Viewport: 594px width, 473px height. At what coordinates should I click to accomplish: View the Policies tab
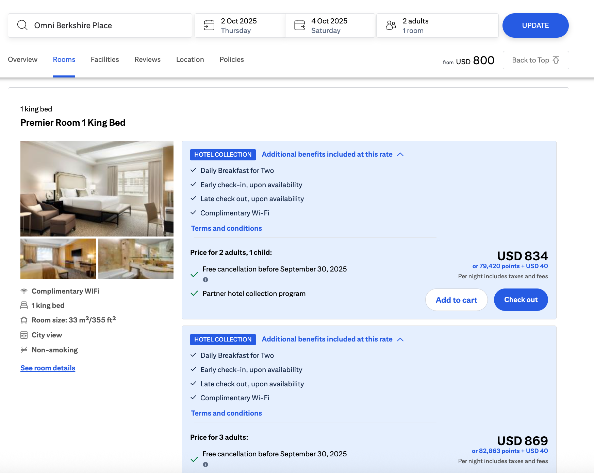(x=232, y=59)
